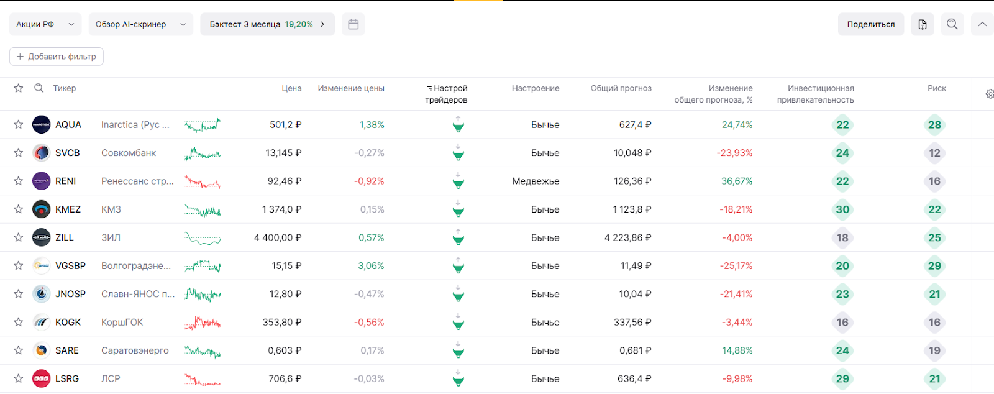Click the KOGK company logo
Image resolution: width=994 pixels, height=394 pixels.
click(42, 322)
